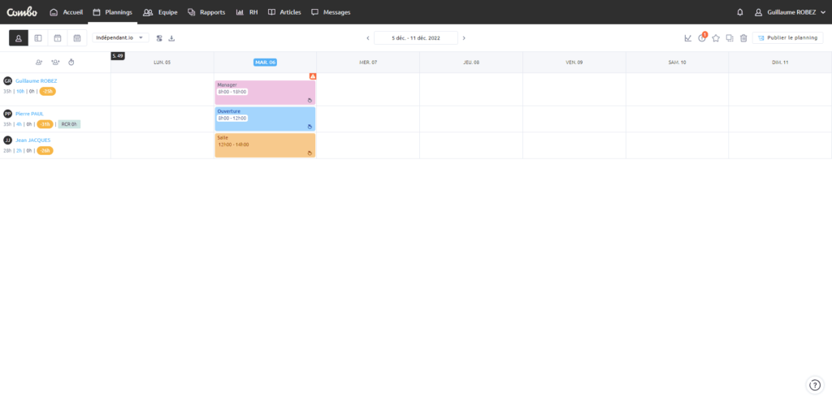832x402 pixels.
Task: Click the hand icon on the Ouverture shift
Action: tap(310, 126)
